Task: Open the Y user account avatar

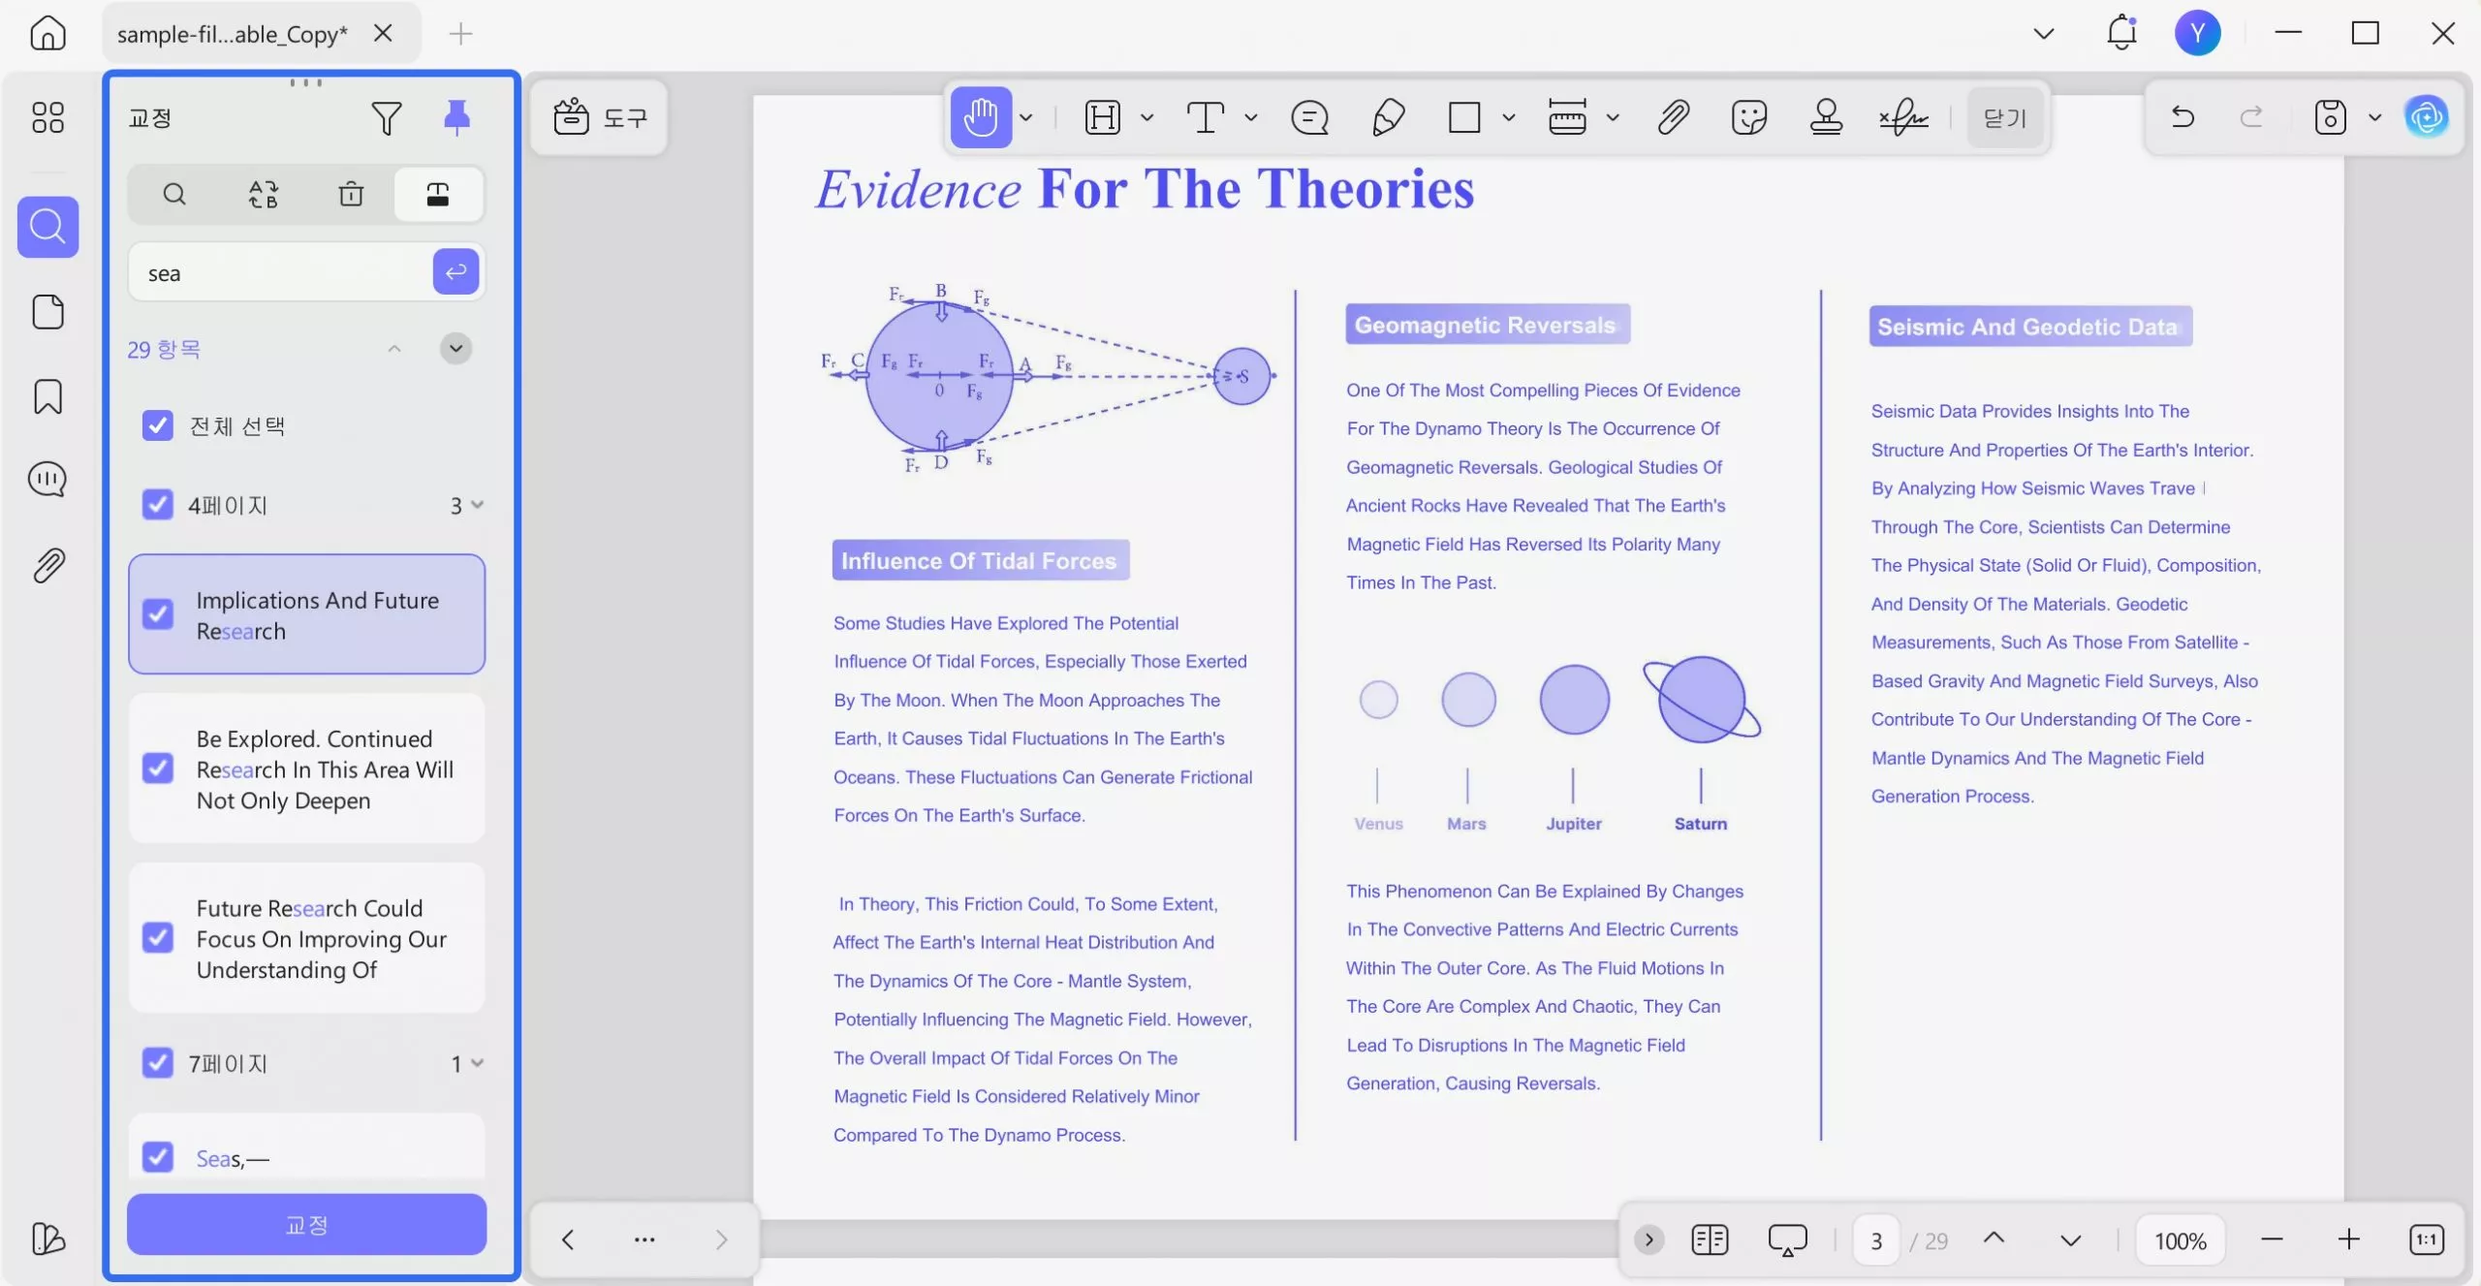Action: [2197, 33]
